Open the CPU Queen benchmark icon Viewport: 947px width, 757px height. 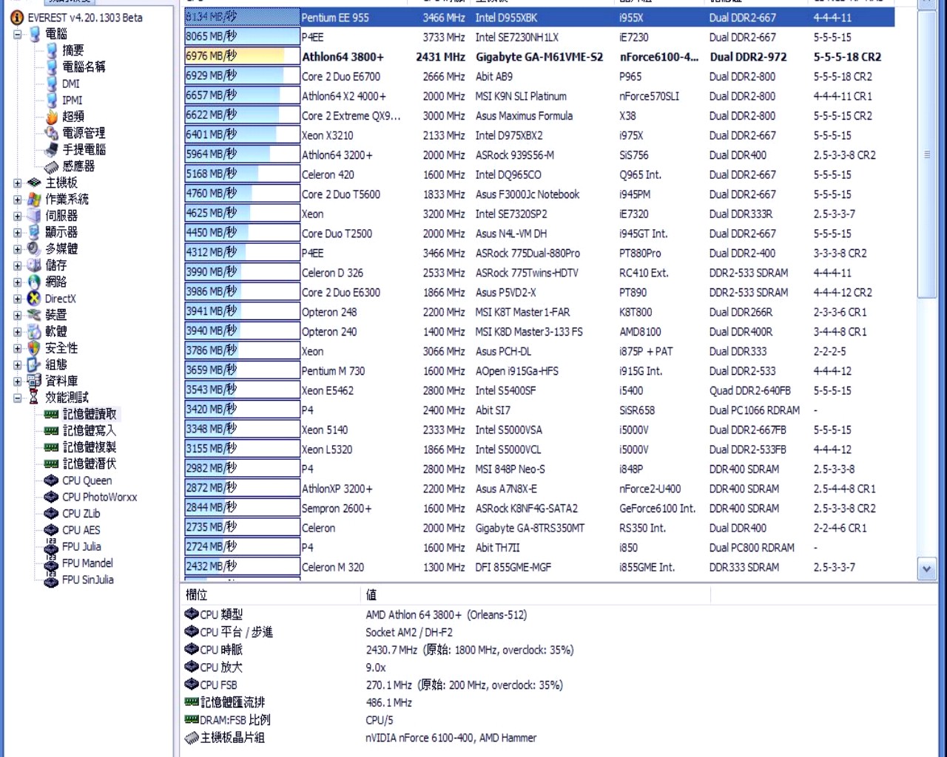[x=52, y=481]
